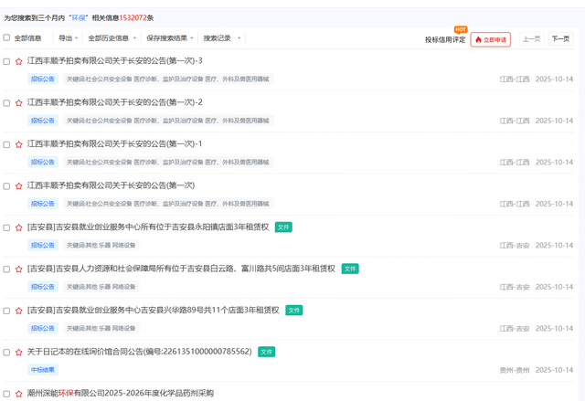
Task: Click the 立即申请 button
Action: tap(491, 39)
